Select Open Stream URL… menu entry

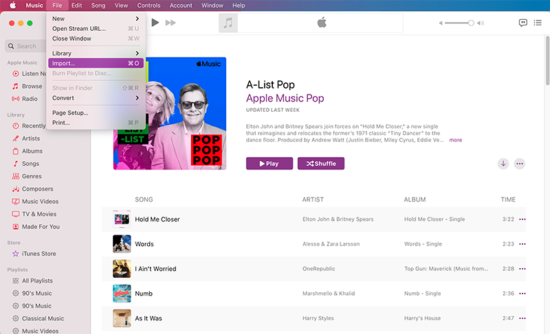click(x=79, y=29)
